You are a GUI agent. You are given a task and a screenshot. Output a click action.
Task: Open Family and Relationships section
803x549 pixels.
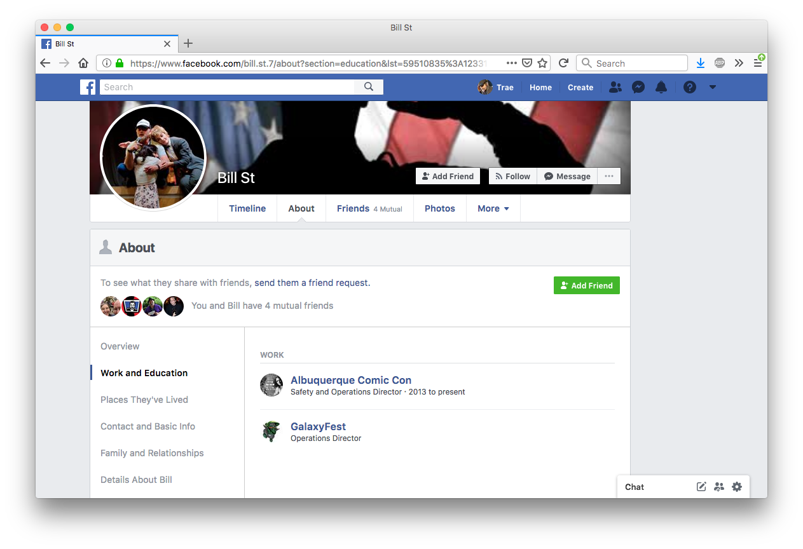pyautogui.click(x=152, y=453)
